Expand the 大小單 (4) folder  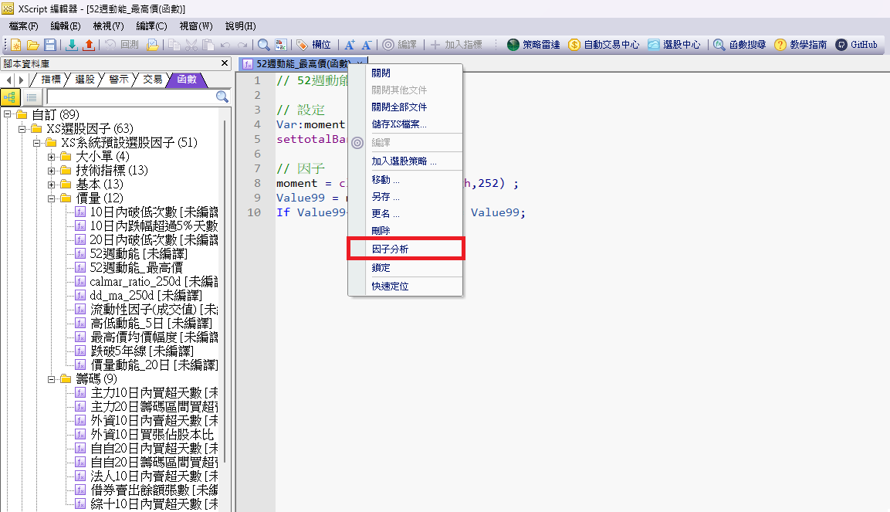coord(52,157)
